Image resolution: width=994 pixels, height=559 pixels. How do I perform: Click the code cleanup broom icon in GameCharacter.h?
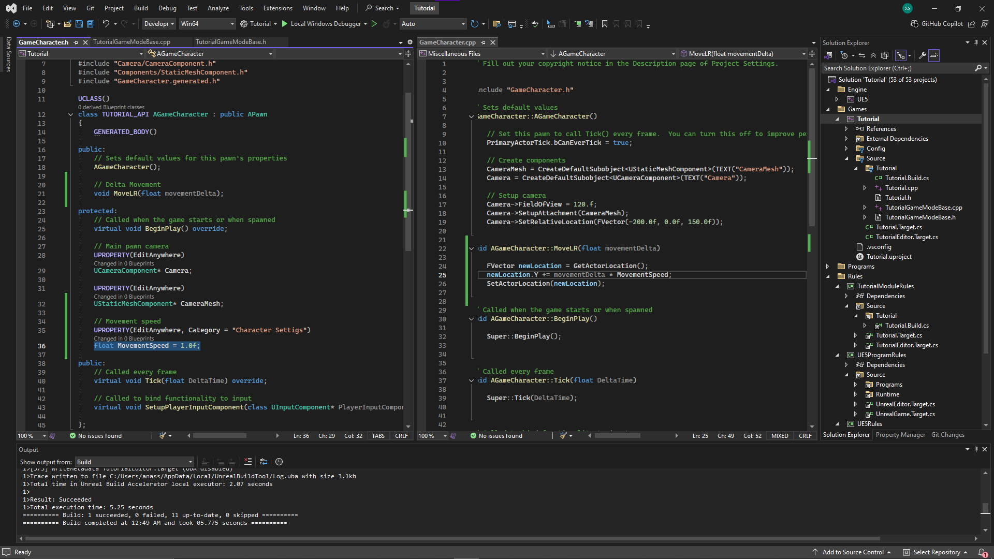point(163,436)
